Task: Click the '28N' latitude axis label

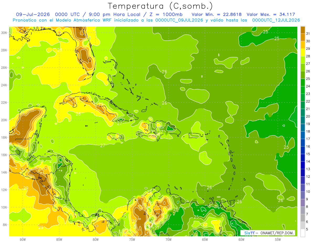Action: [x=4, y=50]
